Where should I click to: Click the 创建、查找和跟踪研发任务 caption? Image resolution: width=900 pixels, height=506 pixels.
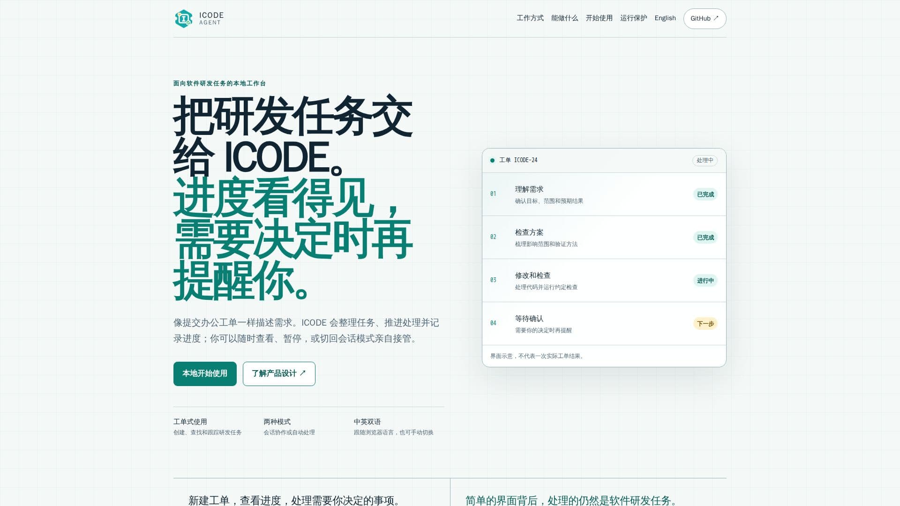[x=208, y=432]
